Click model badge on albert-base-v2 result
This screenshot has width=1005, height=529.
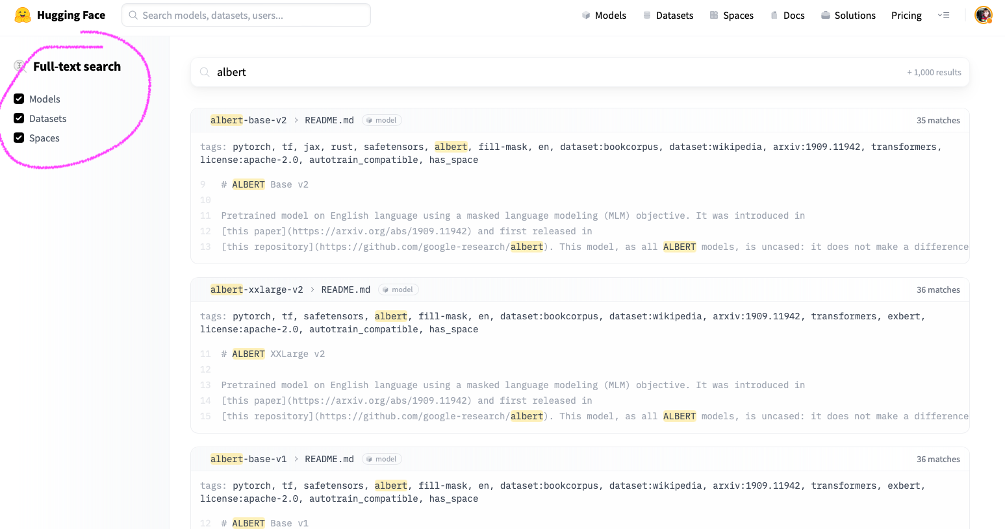tap(381, 120)
